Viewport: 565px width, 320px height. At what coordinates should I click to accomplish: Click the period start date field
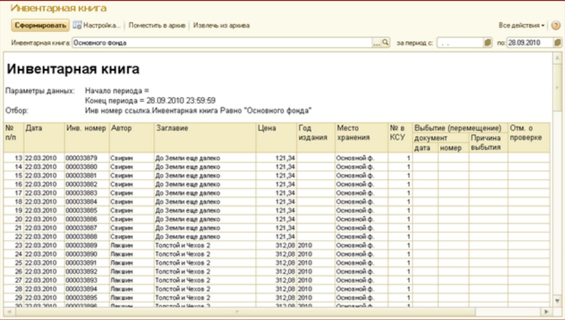[x=459, y=43]
